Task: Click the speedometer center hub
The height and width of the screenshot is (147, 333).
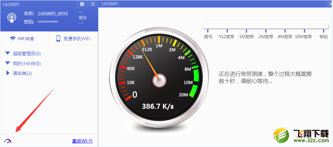Action: (159, 81)
